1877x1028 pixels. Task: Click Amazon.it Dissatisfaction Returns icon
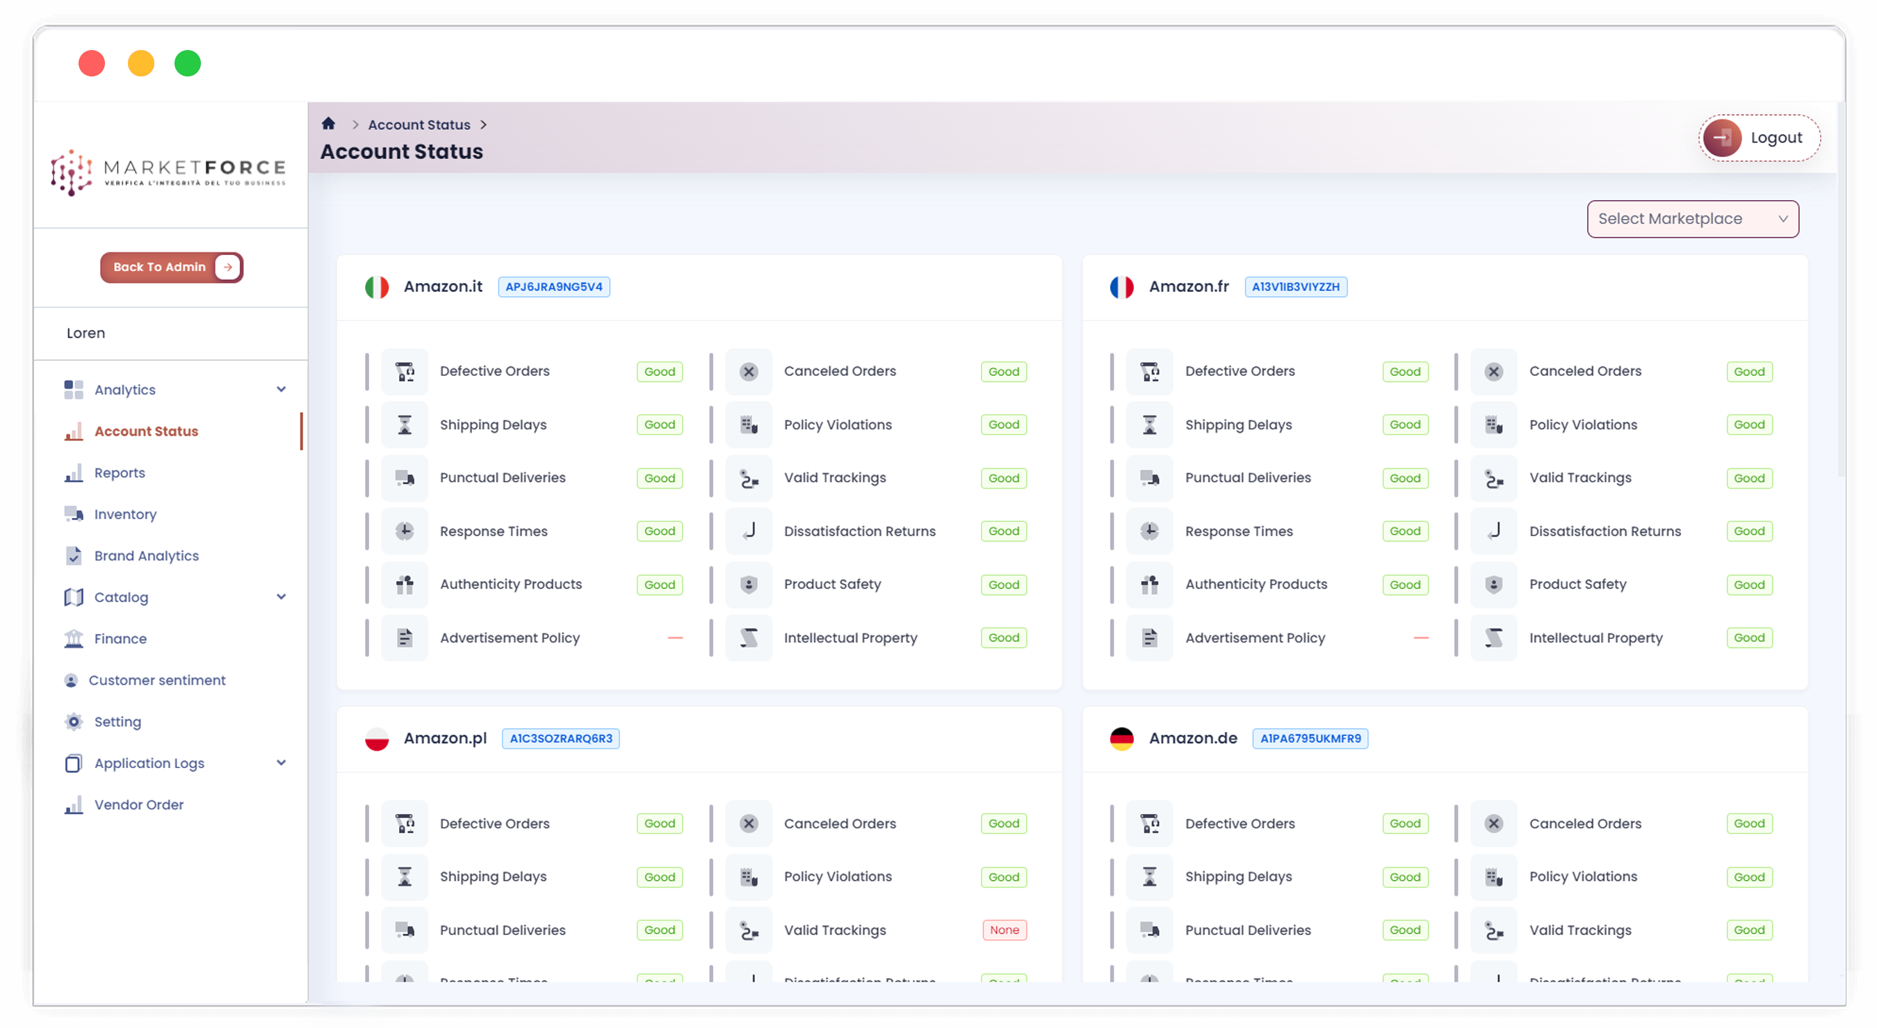748,531
